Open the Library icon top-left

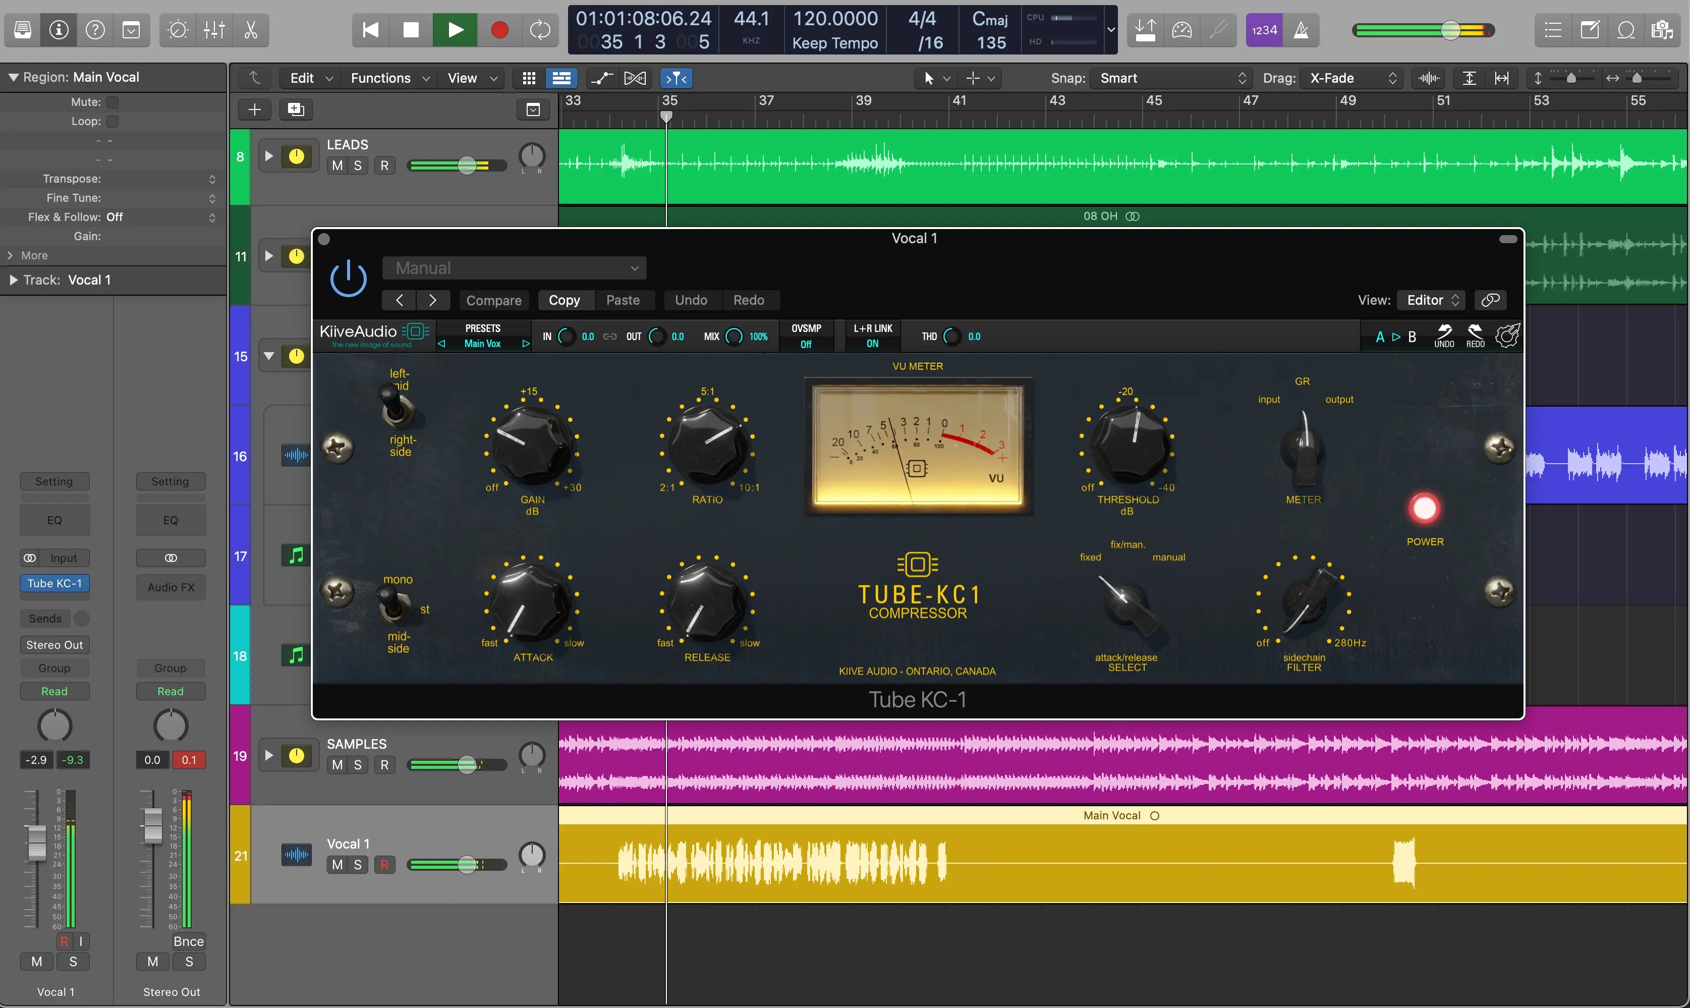point(22,30)
